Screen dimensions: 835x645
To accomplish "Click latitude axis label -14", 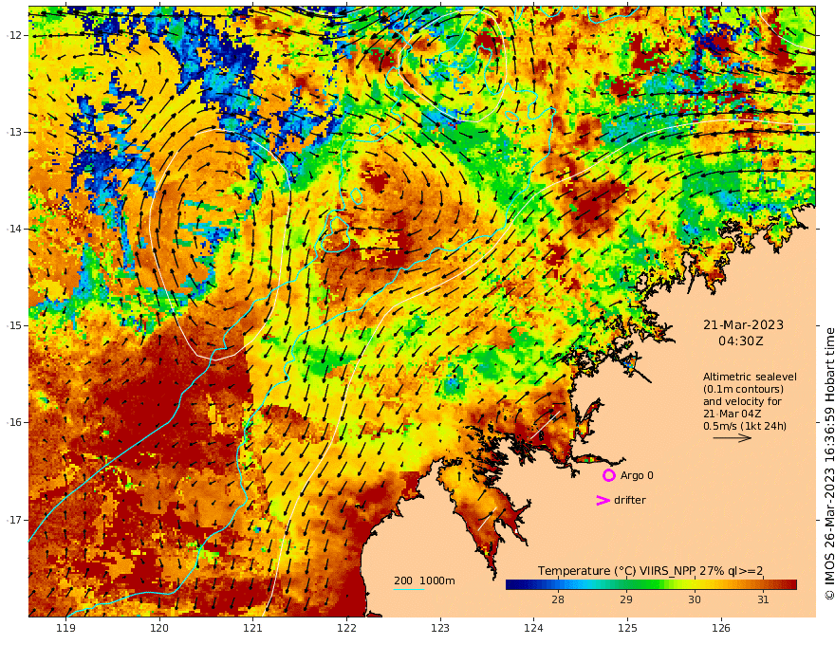I will click(x=14, y=229).
